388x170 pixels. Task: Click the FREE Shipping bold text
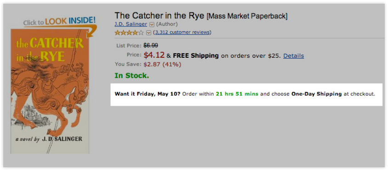coord(196,56)
